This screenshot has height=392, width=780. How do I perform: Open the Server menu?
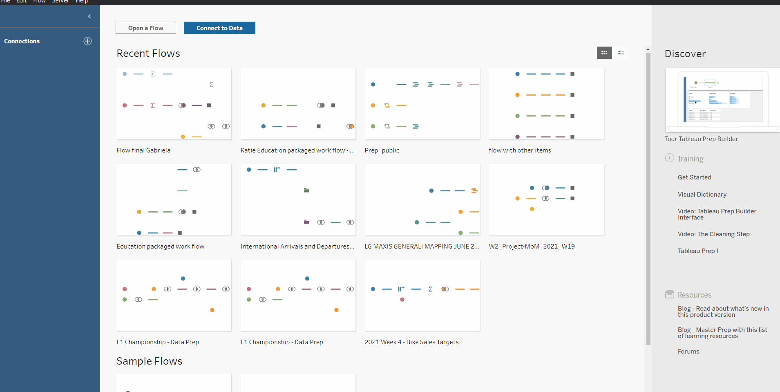point(60,2)
